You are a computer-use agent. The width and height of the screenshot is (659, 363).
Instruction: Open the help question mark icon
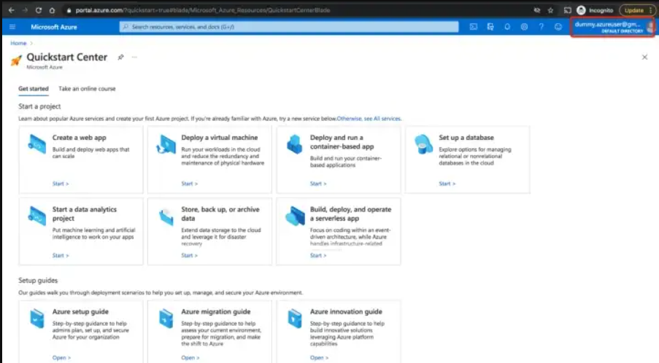tap(541, 27)
